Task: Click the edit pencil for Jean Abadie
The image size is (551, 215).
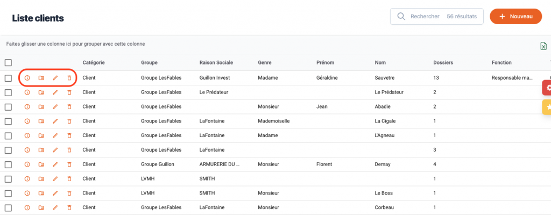Action: (55, 107)
